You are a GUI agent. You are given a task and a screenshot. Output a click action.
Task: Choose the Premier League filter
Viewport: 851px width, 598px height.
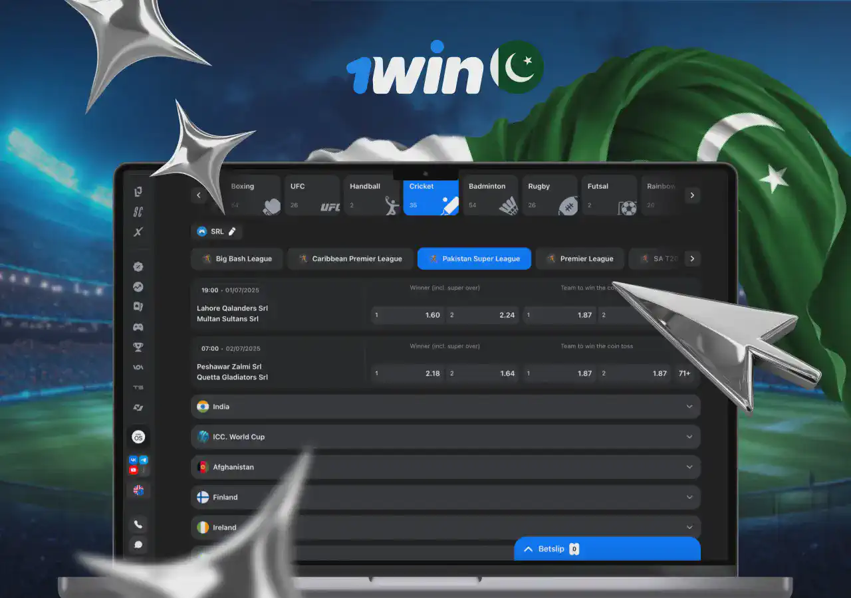[x=580, y=258]
